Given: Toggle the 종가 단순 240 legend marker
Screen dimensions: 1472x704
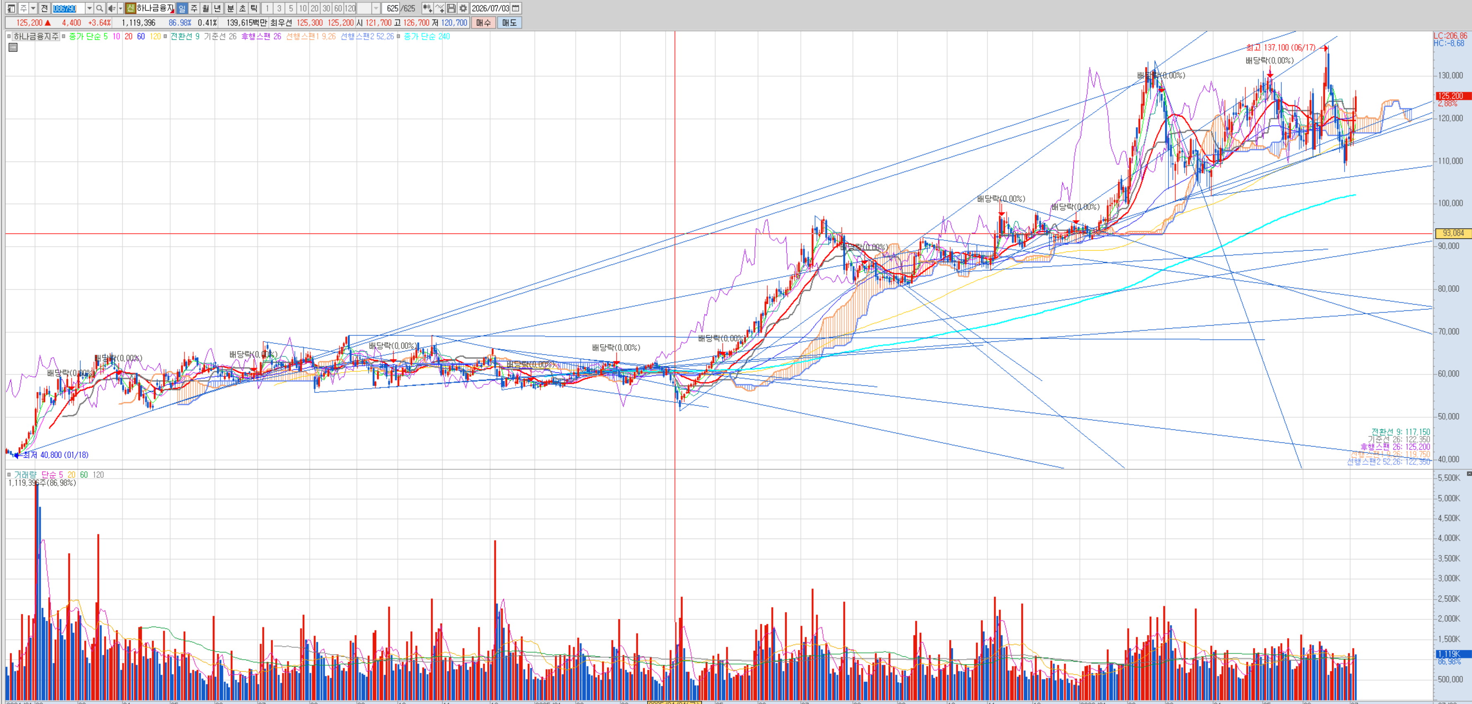Looking at the screenshot, I should 398,36.
